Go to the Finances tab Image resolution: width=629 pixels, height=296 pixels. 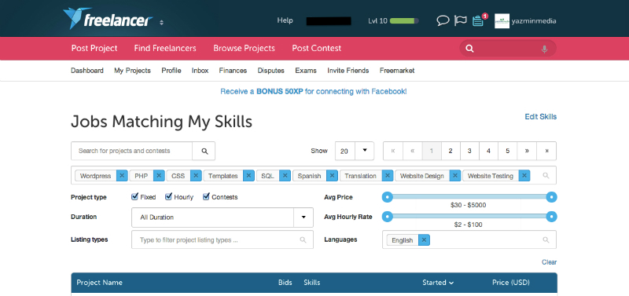click(233, 71)
